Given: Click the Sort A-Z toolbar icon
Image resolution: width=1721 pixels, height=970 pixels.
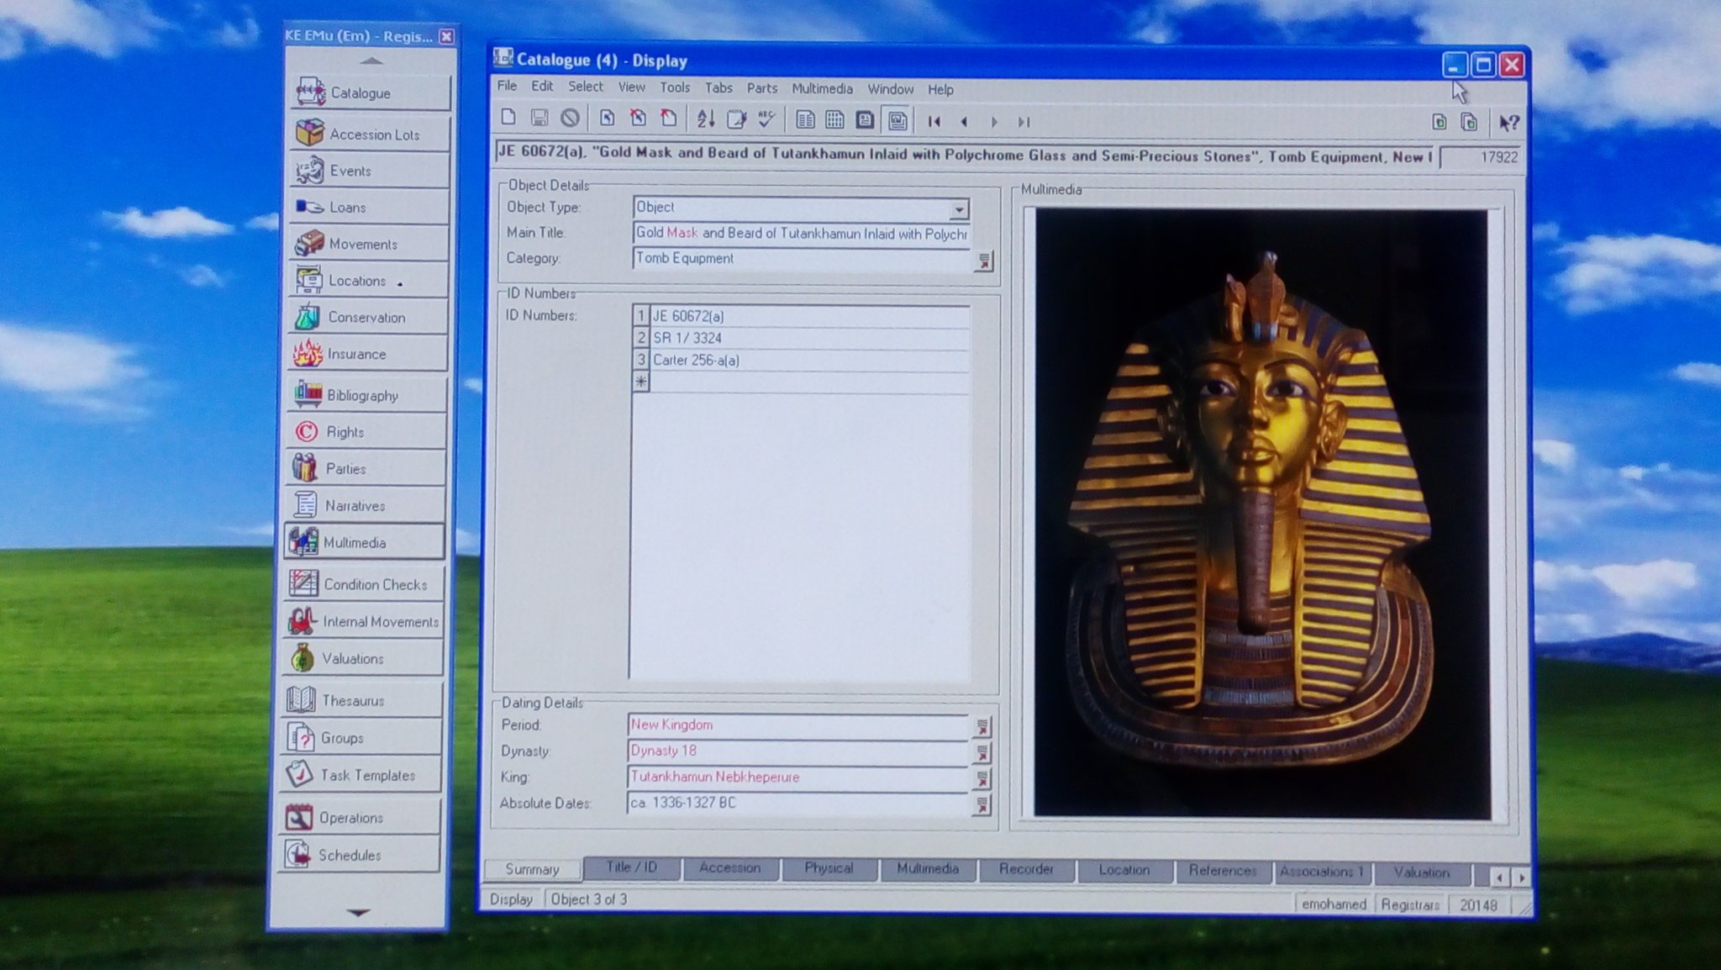Looking at the screenshot, I should 706,119.
